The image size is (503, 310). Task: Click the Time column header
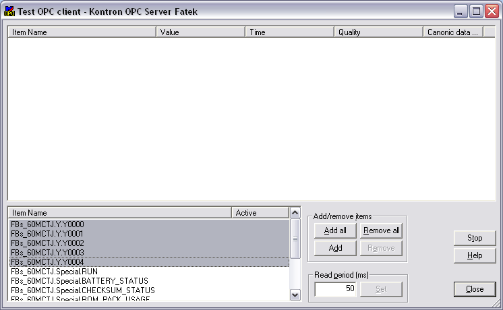(290, 32)
